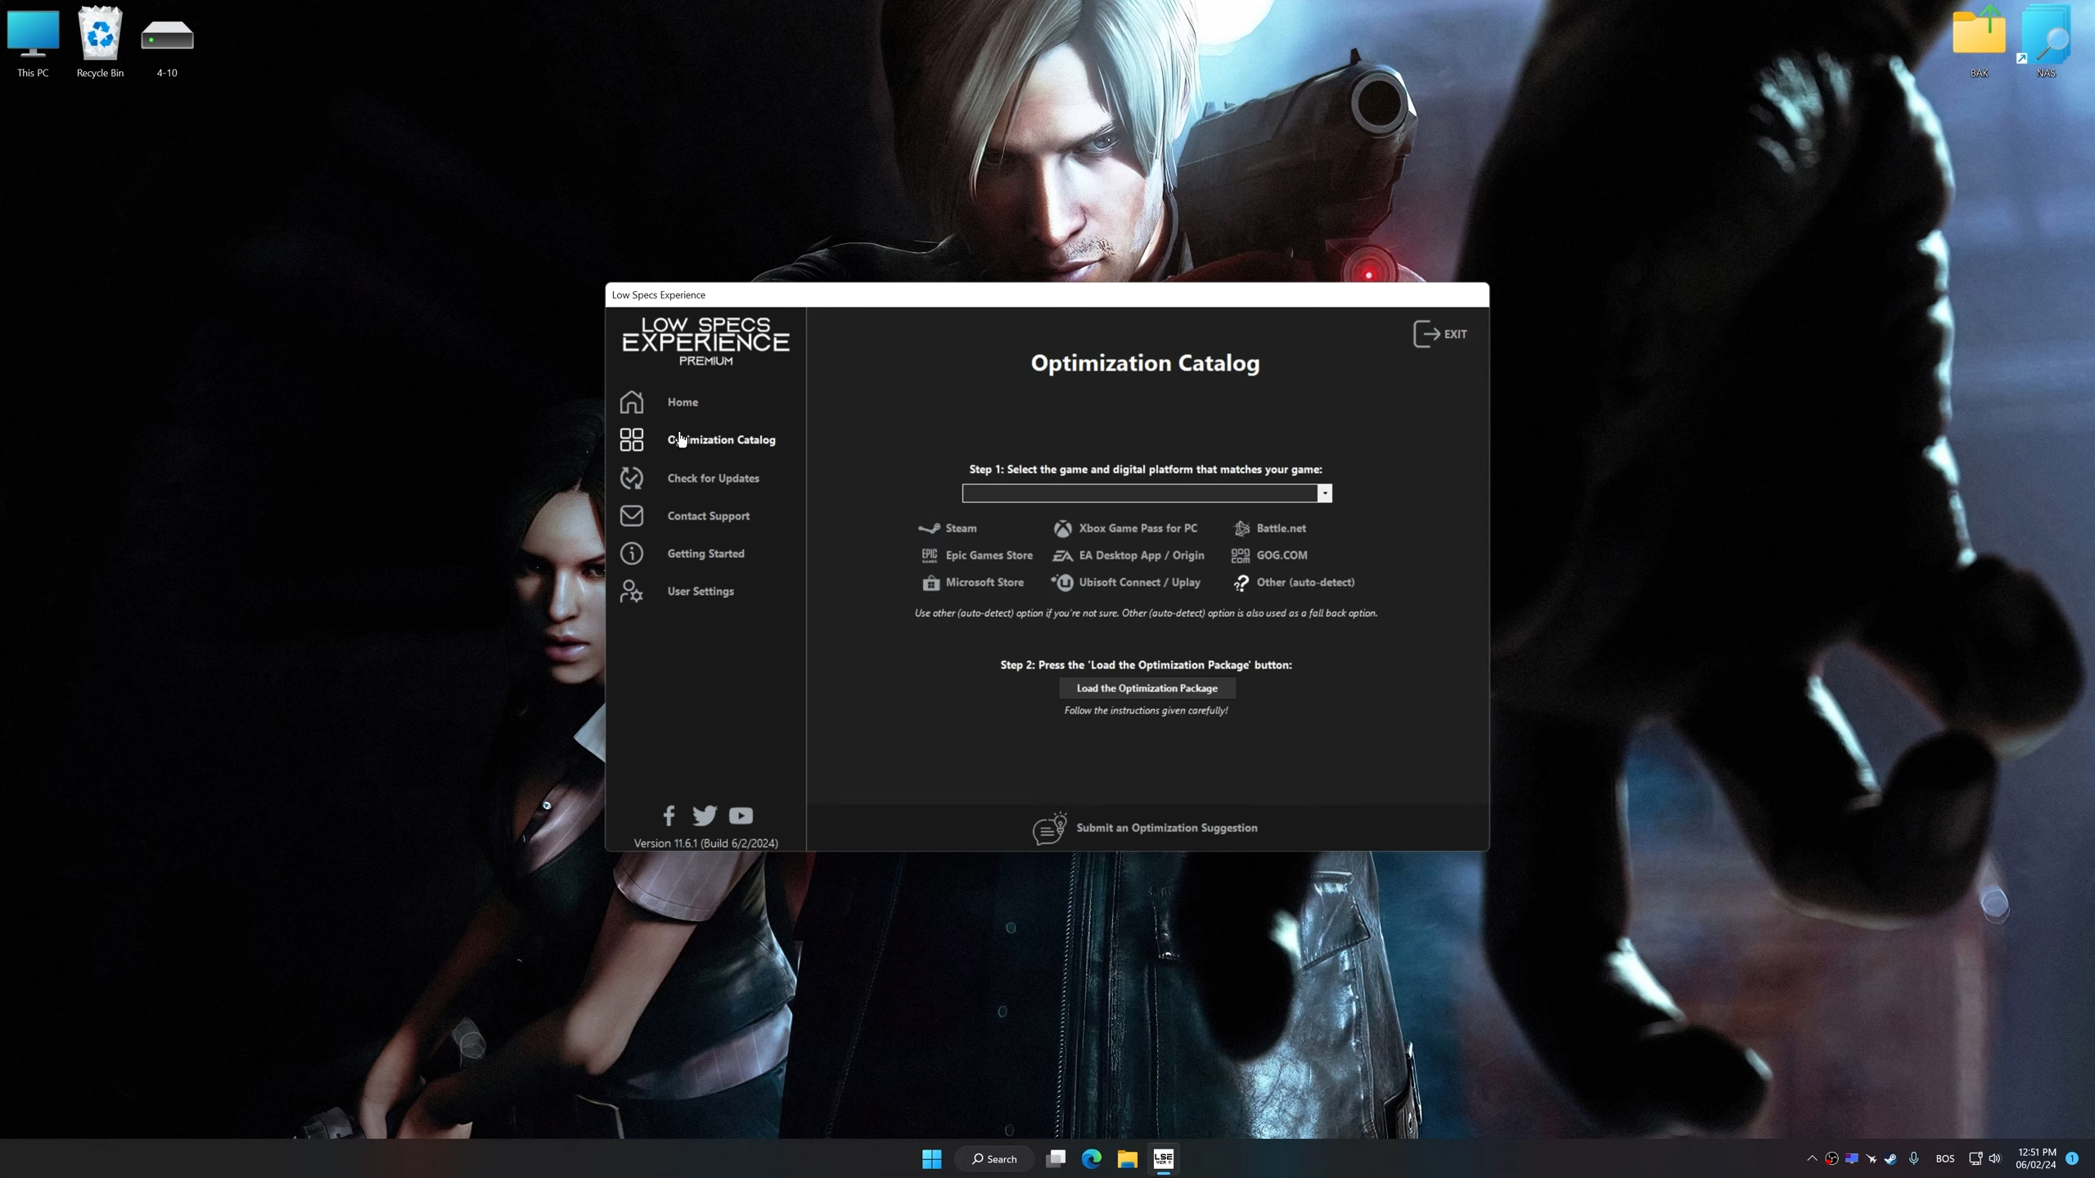Screen dimensions: 2095x1178
Task: Click the Battle.net platform icon
Action: tap(1241, 528)
